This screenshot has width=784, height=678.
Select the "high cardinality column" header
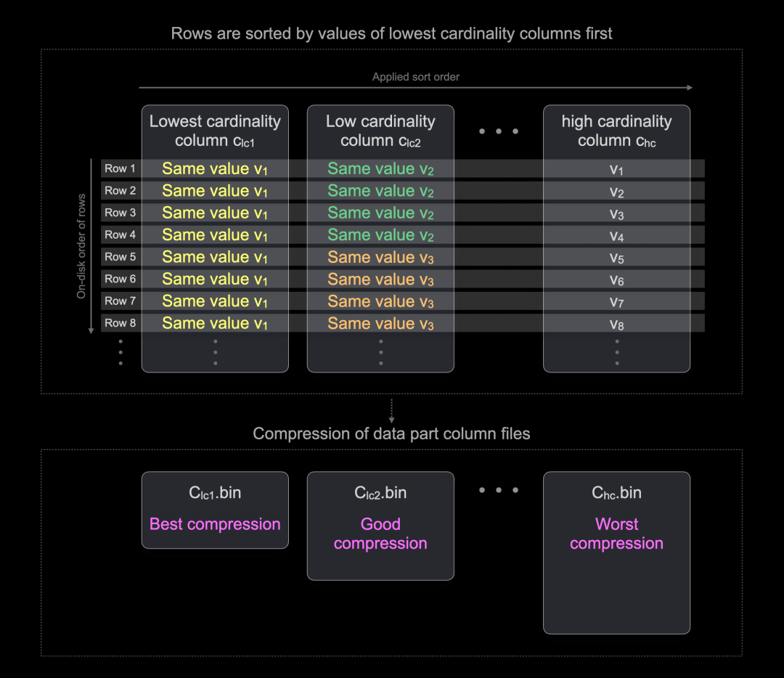pyautogui.click(x=616, y=131)
